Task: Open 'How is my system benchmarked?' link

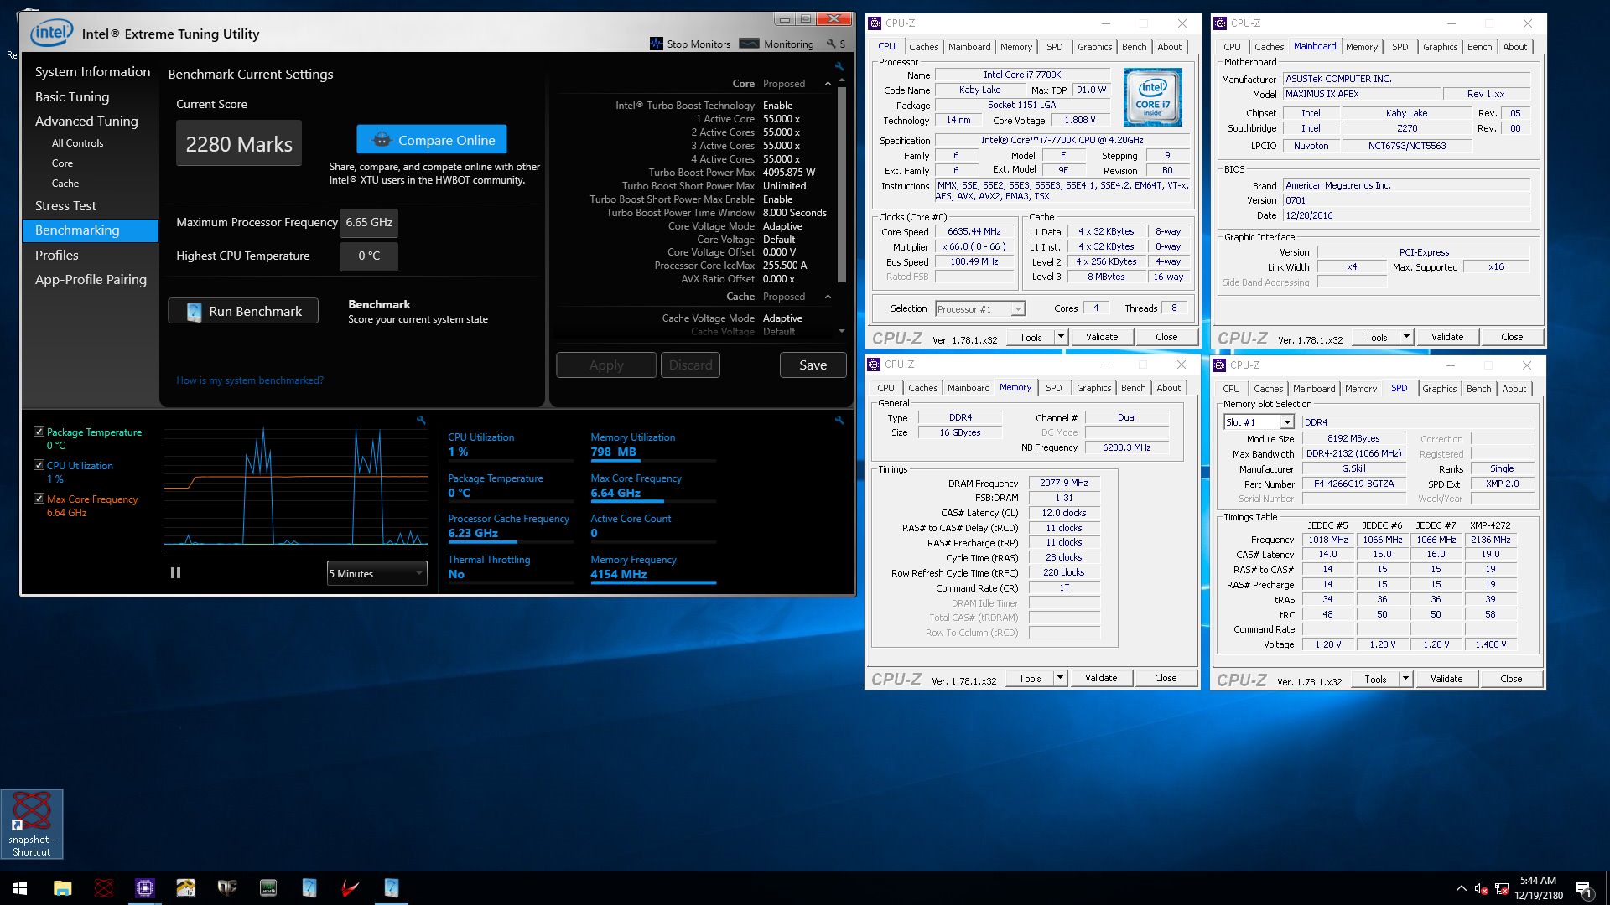Action: click(x=250, y=380)
